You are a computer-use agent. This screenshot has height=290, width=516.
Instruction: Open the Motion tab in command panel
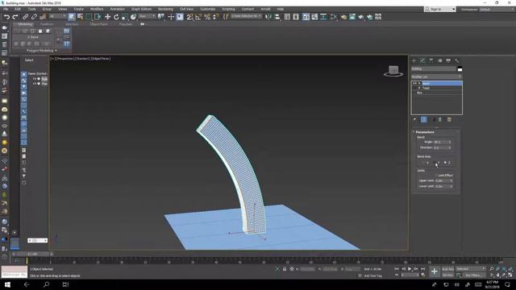point(440,61)
